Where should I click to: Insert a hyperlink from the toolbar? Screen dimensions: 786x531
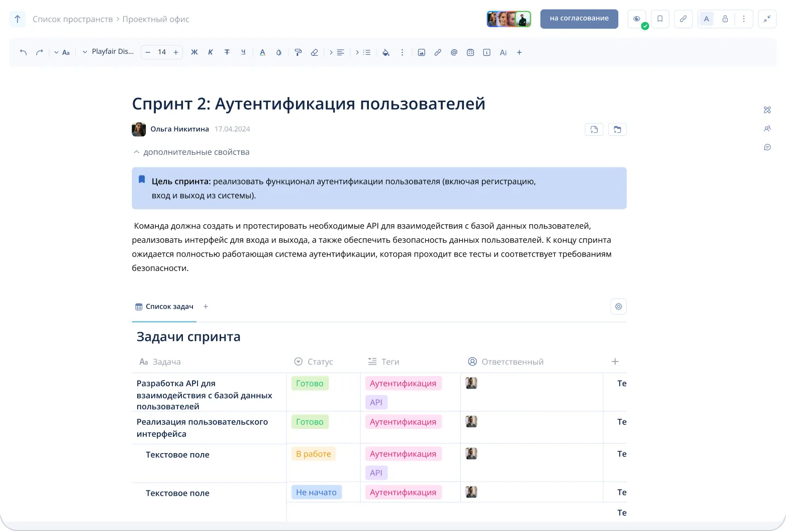click(x=438, y=52)
